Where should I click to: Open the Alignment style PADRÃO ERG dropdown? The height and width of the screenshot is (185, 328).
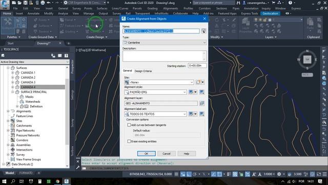pyautogui.click(x=155, y=92)
